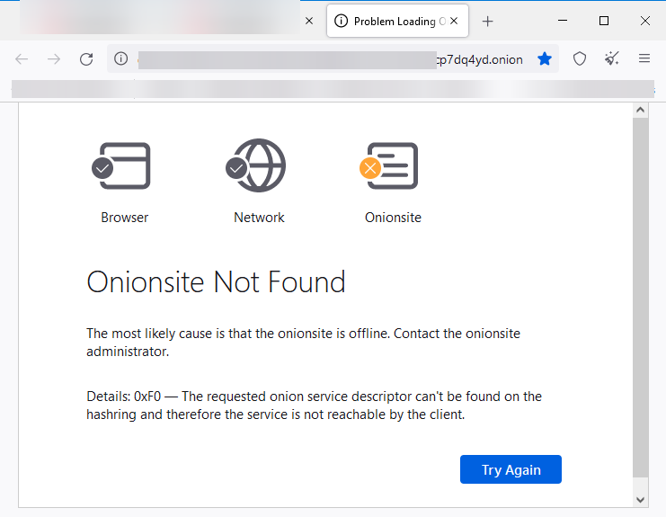
Task: Click the blue bookmark star icon
Action: pyautogui.click(x=545, y=59)
